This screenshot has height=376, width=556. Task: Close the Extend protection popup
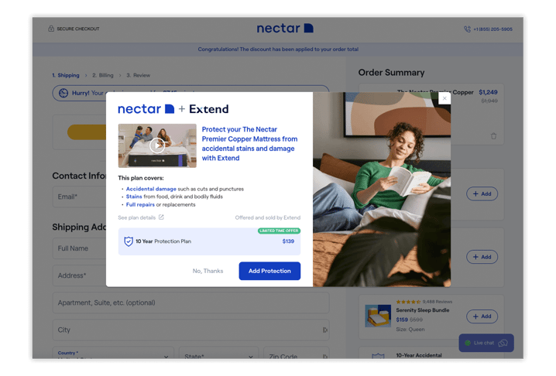point(444,98)
